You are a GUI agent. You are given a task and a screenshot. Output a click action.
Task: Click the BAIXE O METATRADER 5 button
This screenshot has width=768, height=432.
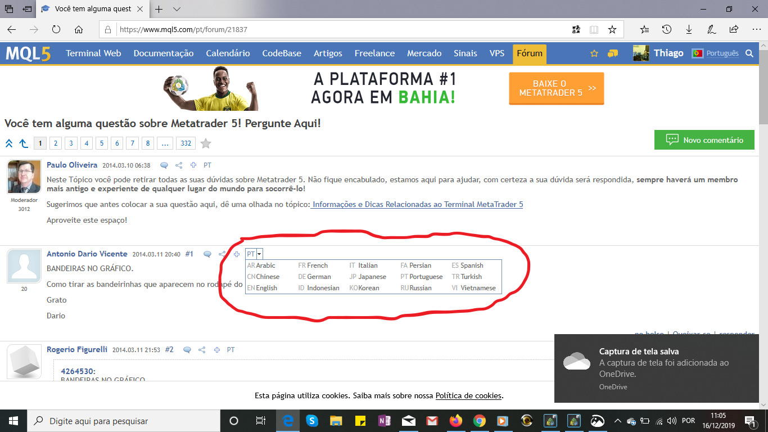coord(557,88)
